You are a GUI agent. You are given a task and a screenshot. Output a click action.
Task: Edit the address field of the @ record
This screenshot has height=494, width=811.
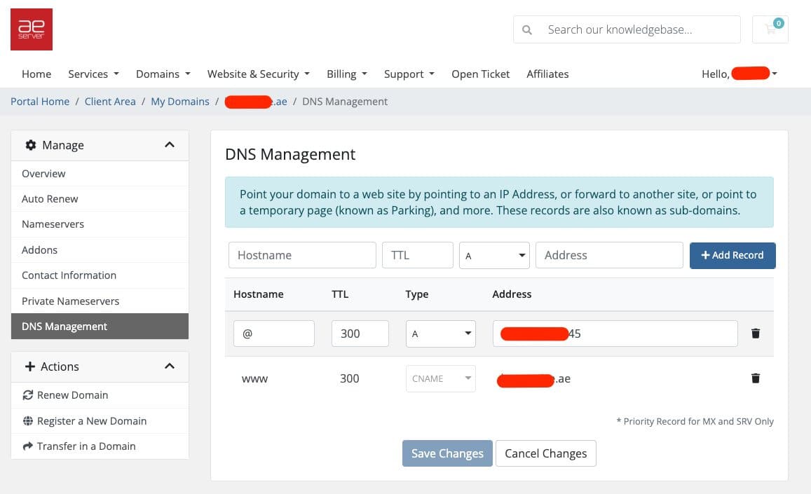[615, 334]
